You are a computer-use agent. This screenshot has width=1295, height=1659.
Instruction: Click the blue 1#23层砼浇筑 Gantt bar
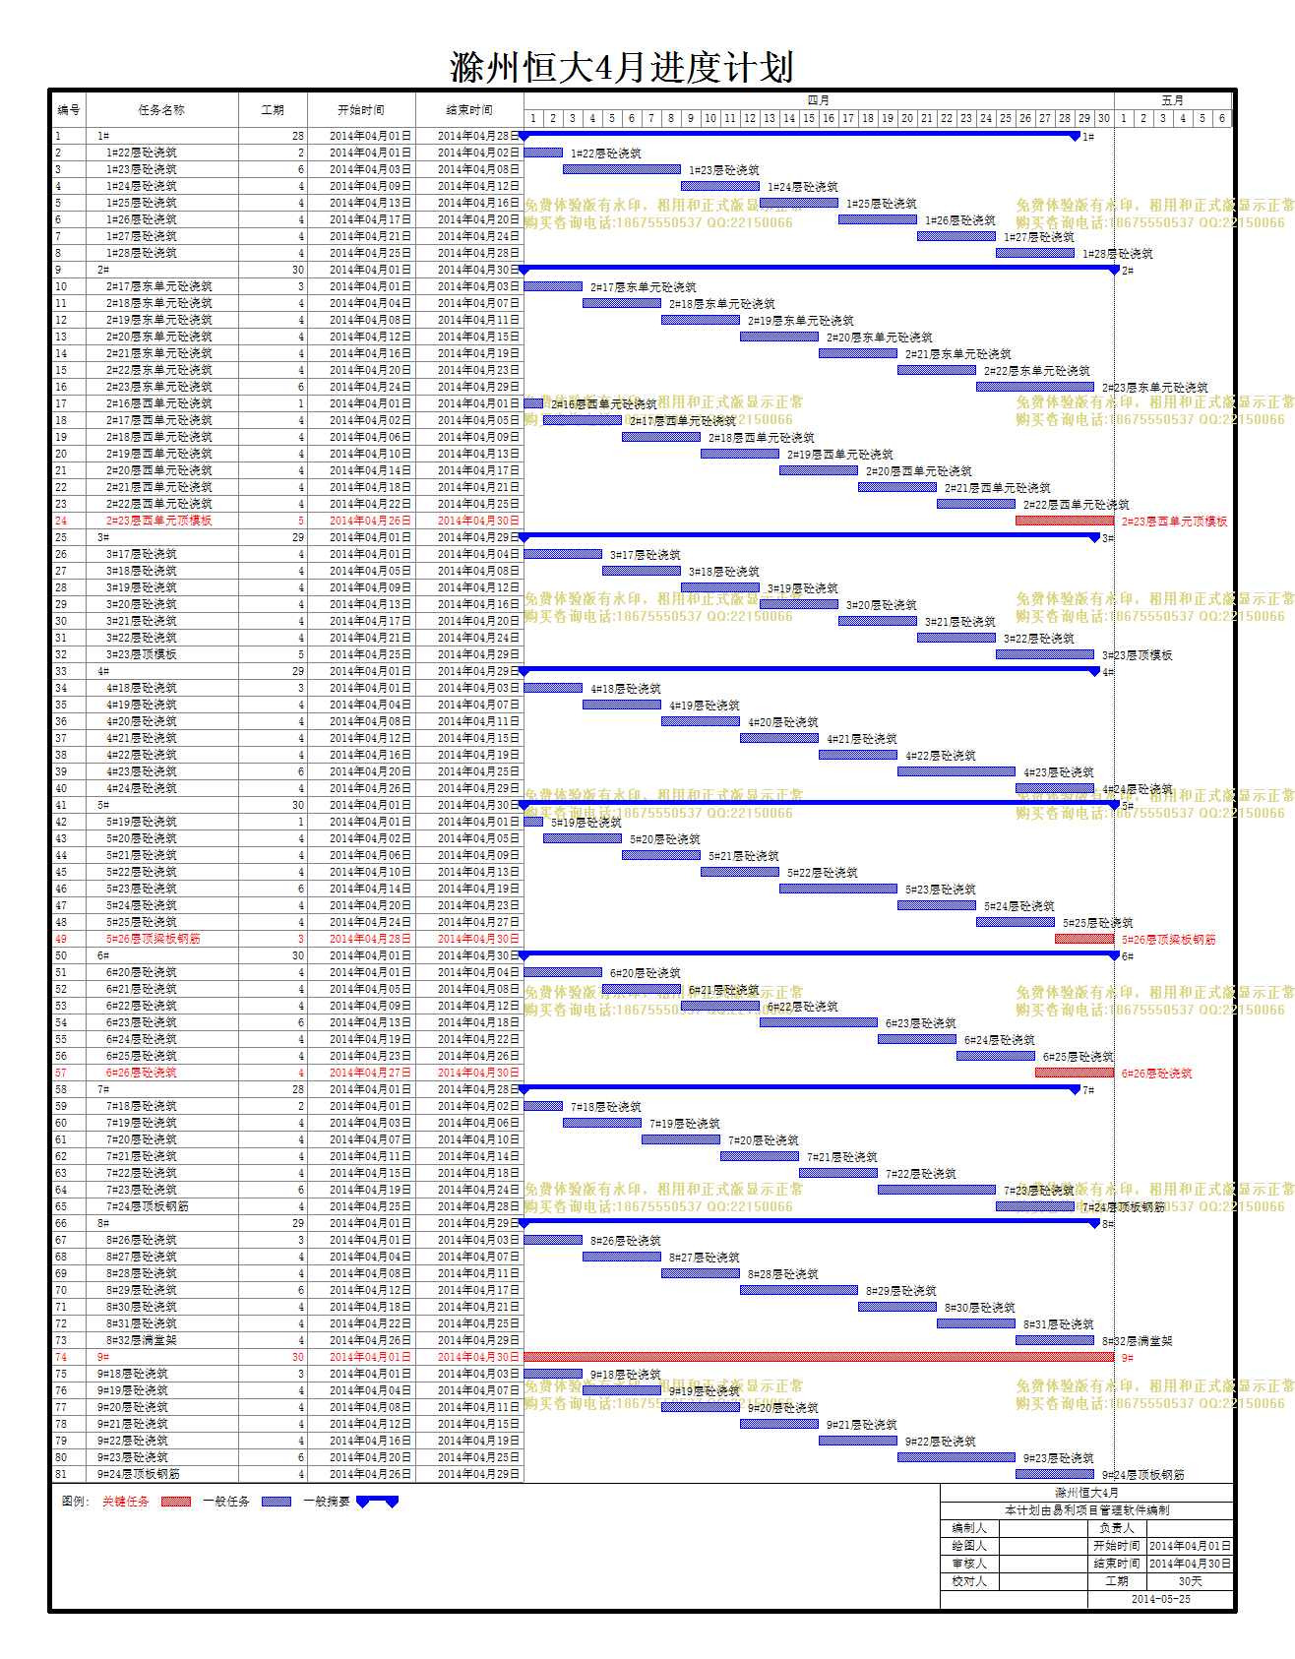pos(622,169)
